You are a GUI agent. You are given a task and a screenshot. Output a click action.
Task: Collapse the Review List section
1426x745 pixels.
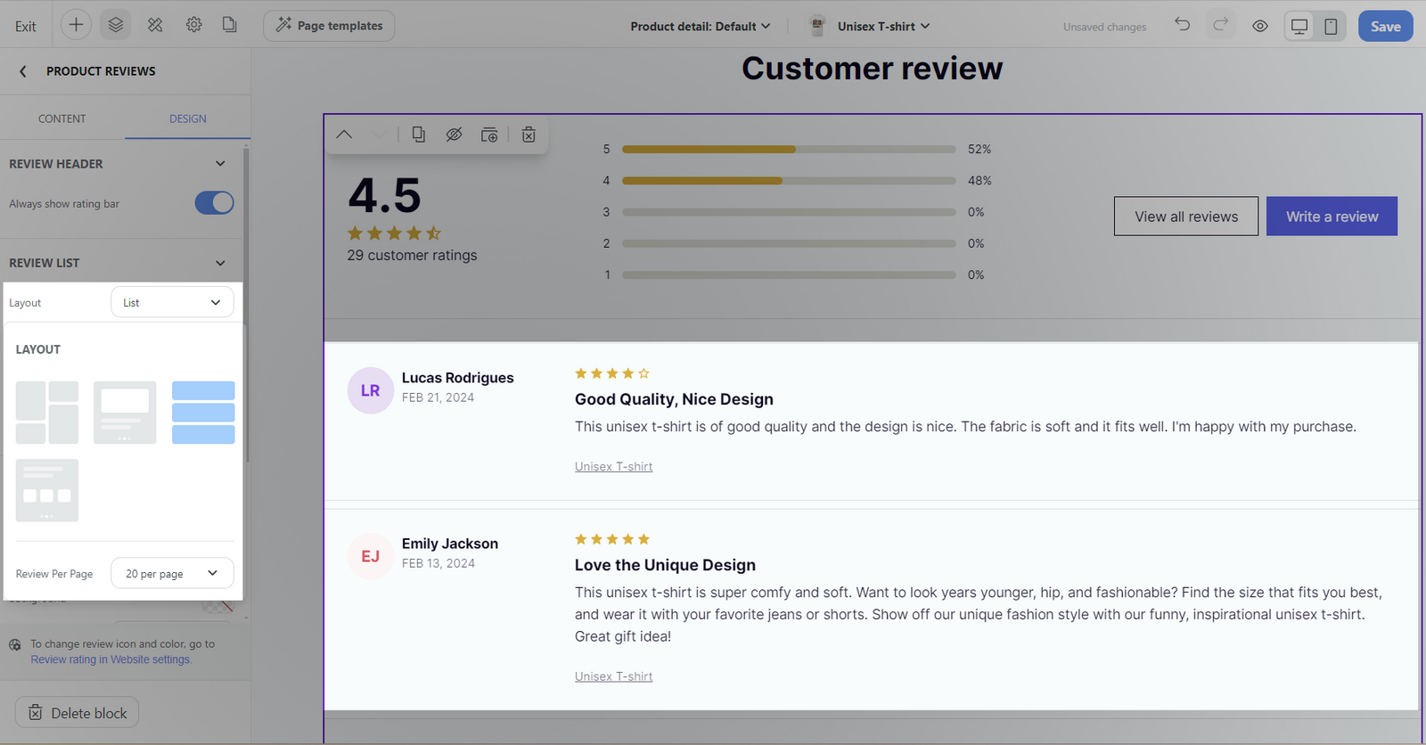coord(220,263)
